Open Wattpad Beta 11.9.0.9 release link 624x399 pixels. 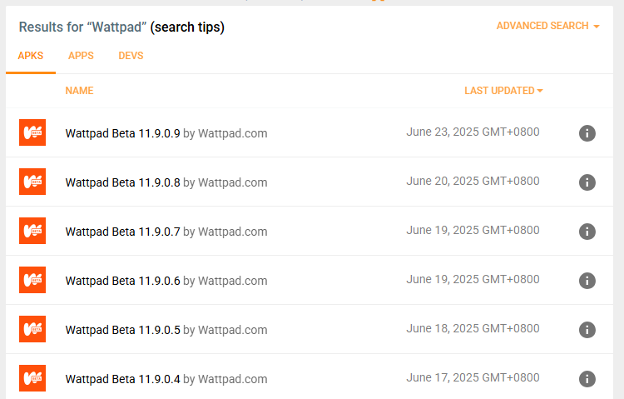122,133
